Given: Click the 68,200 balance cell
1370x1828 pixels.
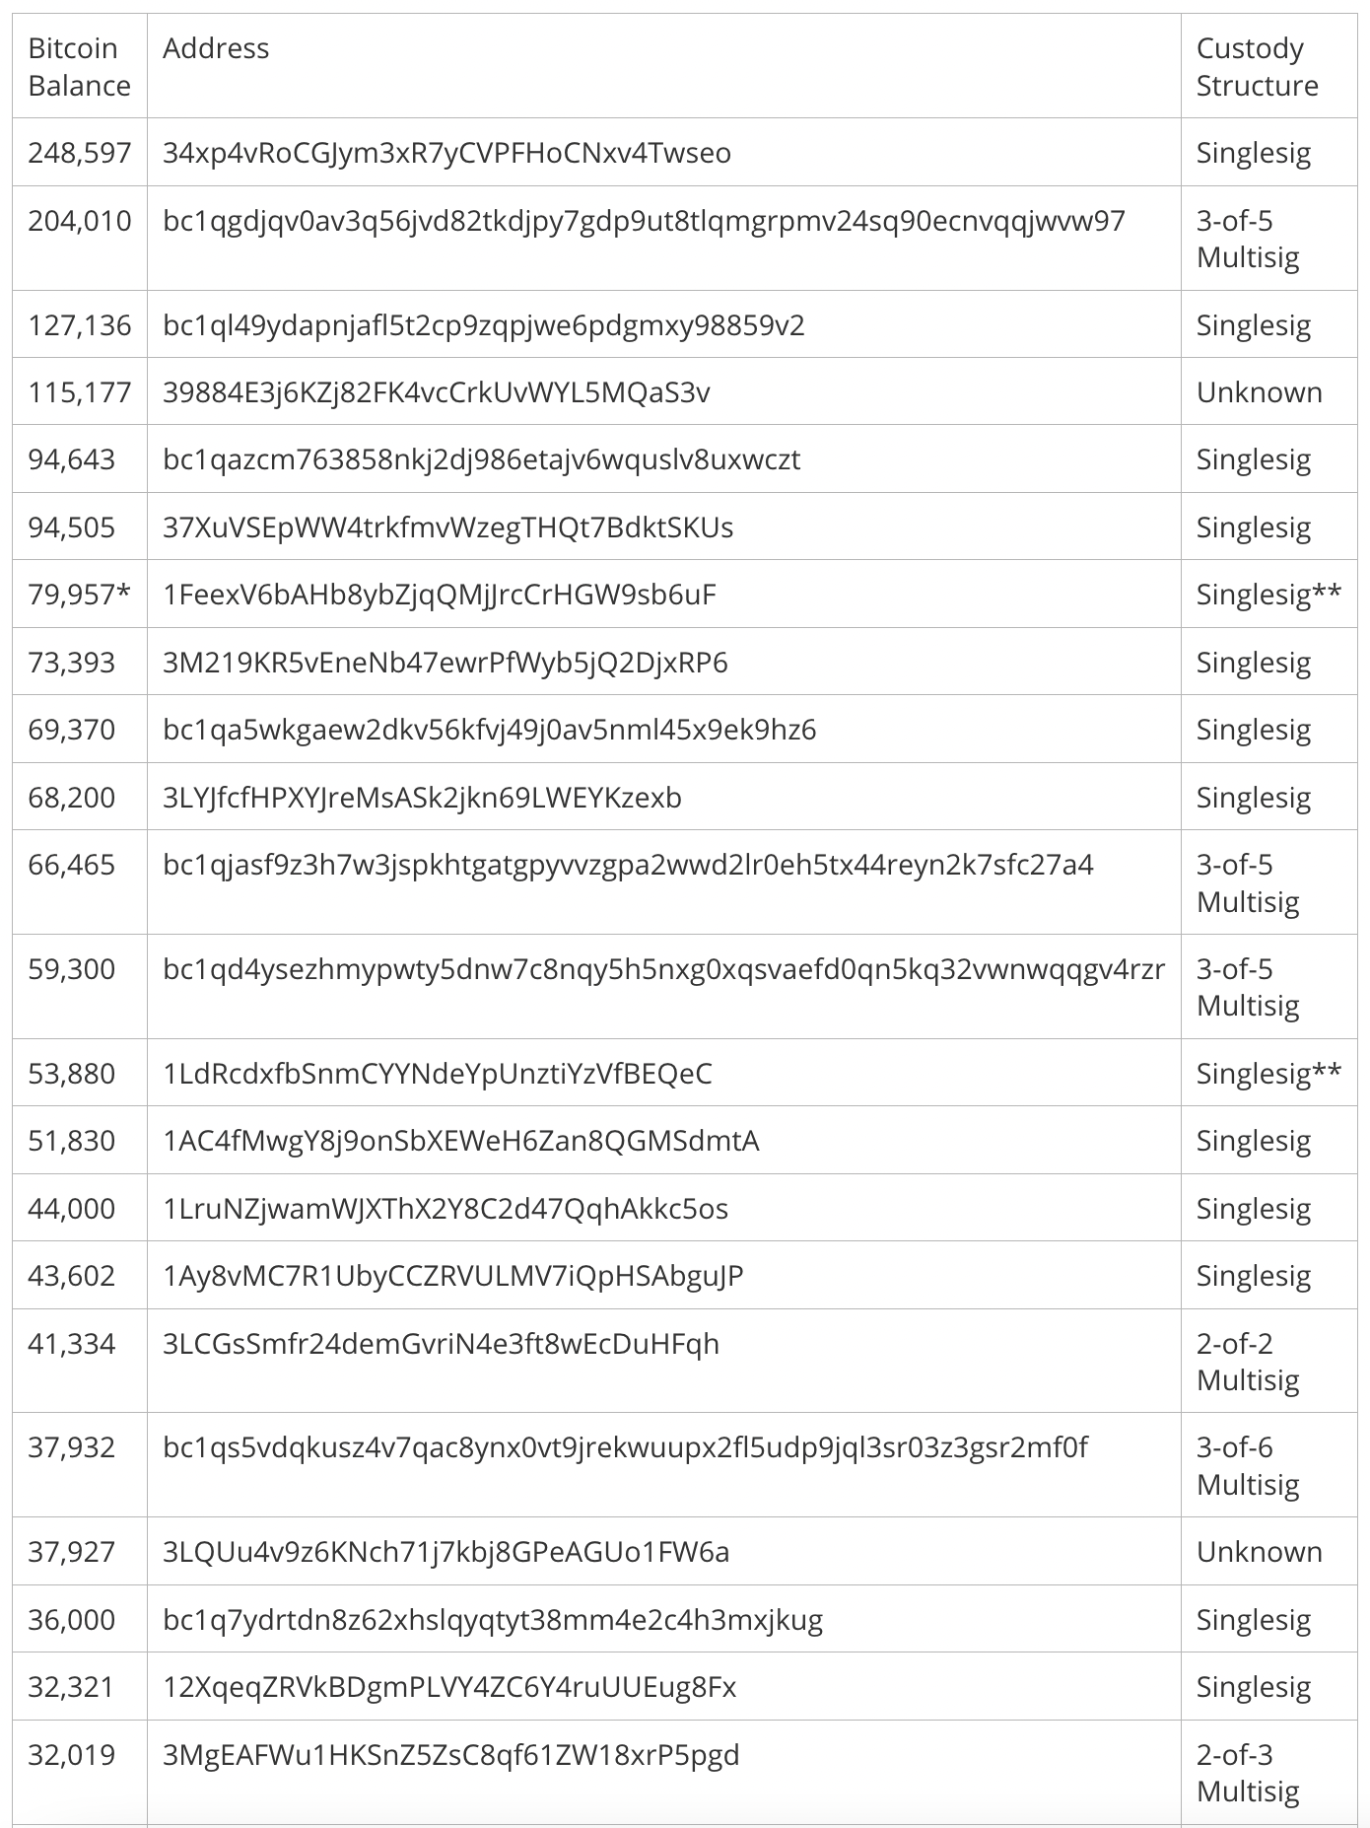Looking at the screenshot, I should coord(71,798).
